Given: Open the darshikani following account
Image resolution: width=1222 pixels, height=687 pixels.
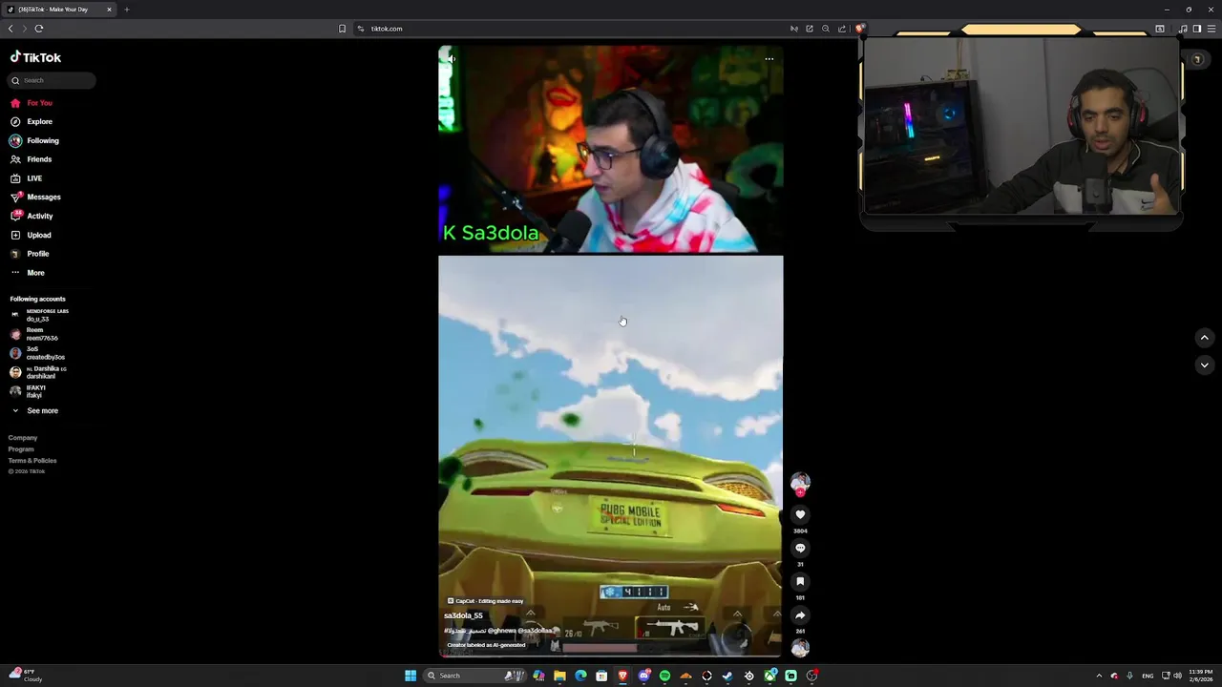Looking at the screenshot, I should (38, 372).
